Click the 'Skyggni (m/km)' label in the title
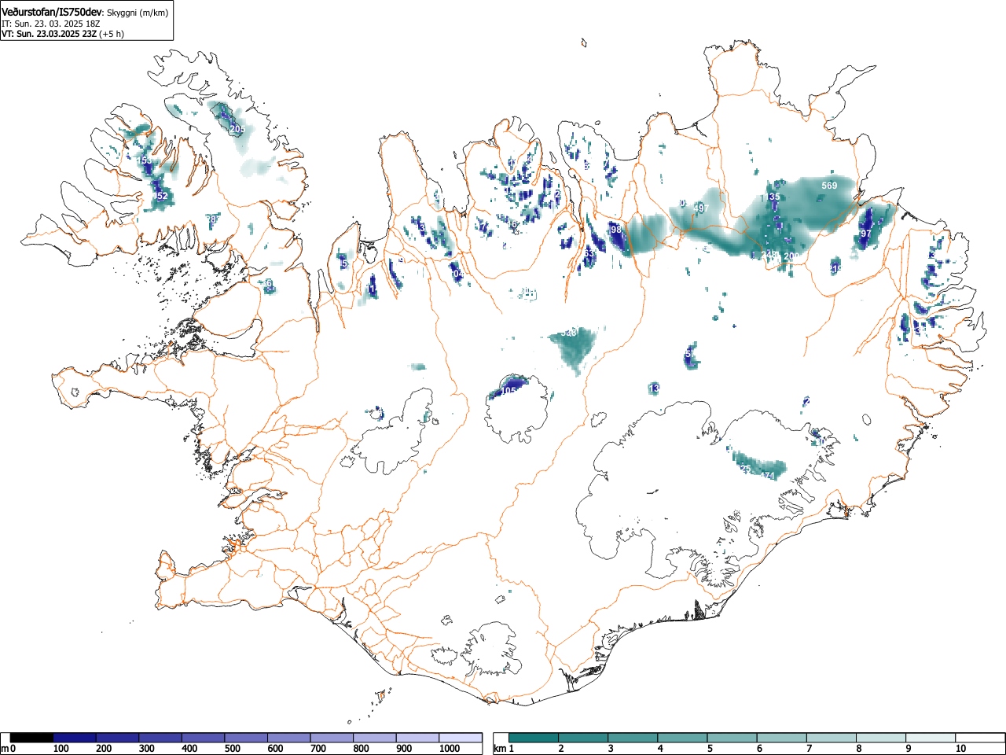The height and width of the screenshot is (755, 1006). coord(137,13)
